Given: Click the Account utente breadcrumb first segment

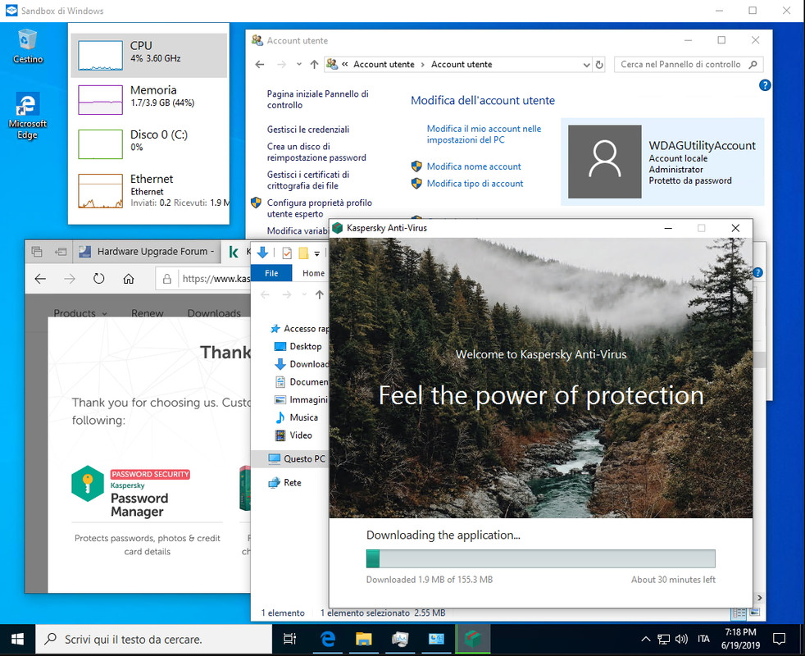Looking at the screenshot, I should tap(384, 65).
